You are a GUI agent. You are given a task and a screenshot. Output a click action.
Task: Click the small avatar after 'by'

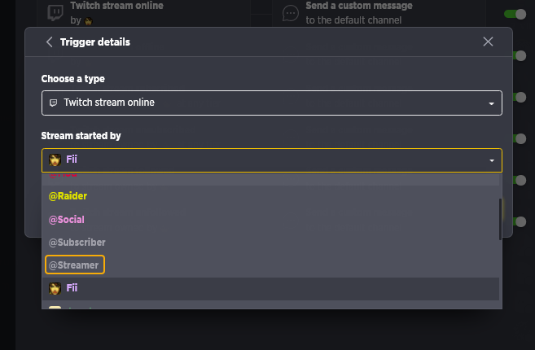coord(88,21)
